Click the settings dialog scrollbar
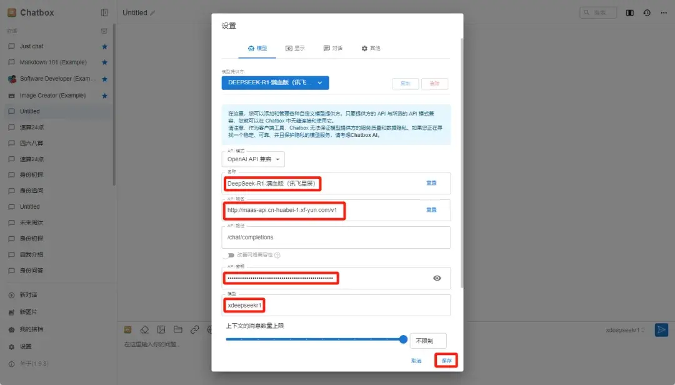 [x=461, y=162]
